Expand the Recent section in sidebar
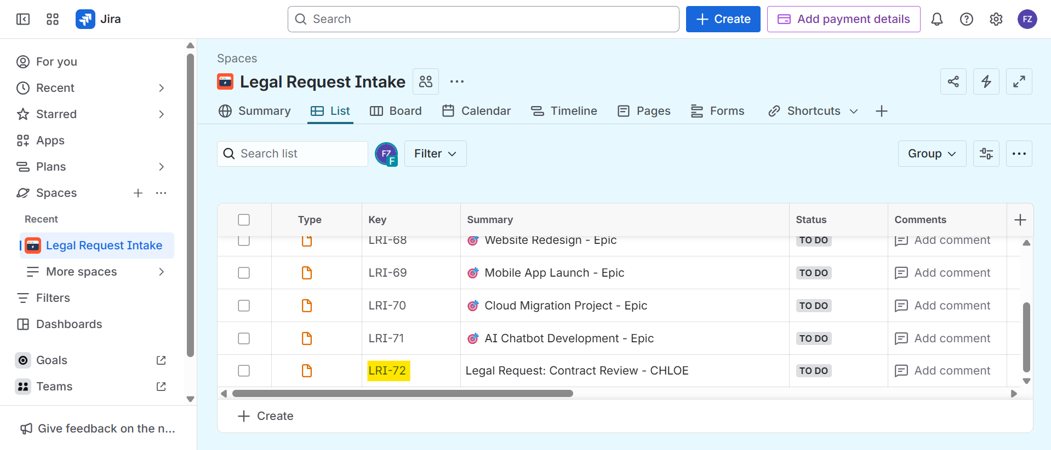 (x=161, y=88)
